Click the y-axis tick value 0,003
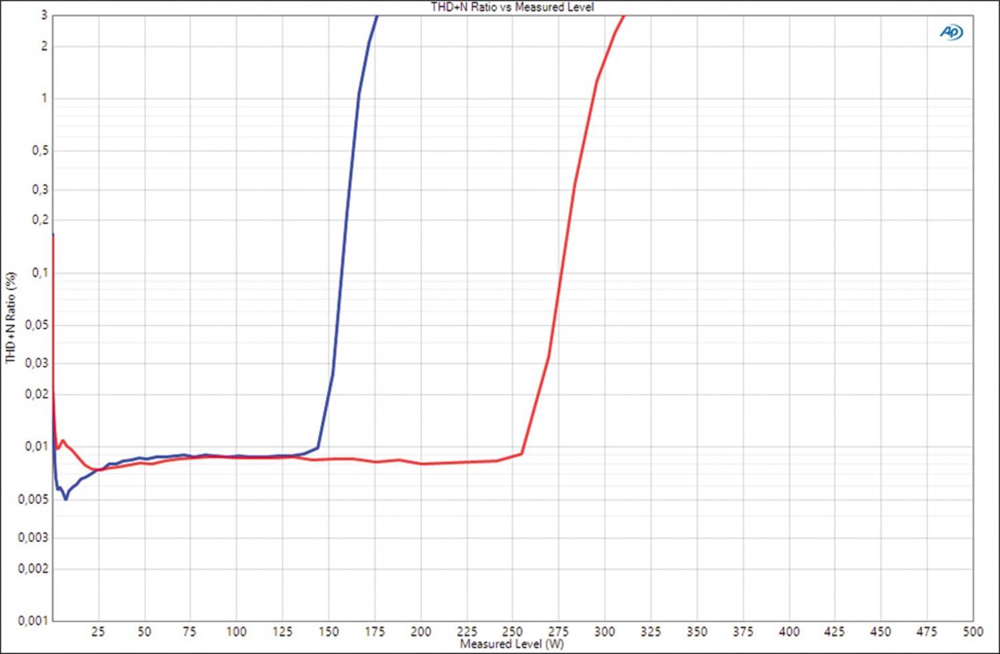The image size is (1000, 654). point(34,539)
